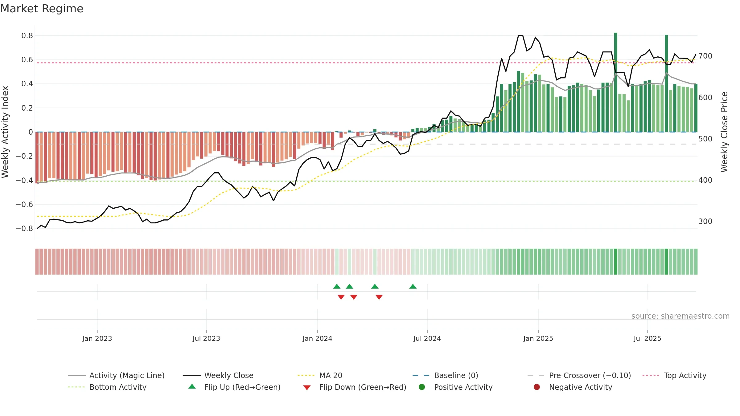Viewport: 740px width, 416px height.
Task: Click the Weekly Close Price axis title
Action: pos(724,132)
